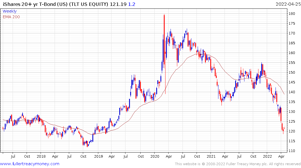Screen dimensions: 301x168
Task: Click the '2020' year label on time axis
Action: click(x=155, y=156)
